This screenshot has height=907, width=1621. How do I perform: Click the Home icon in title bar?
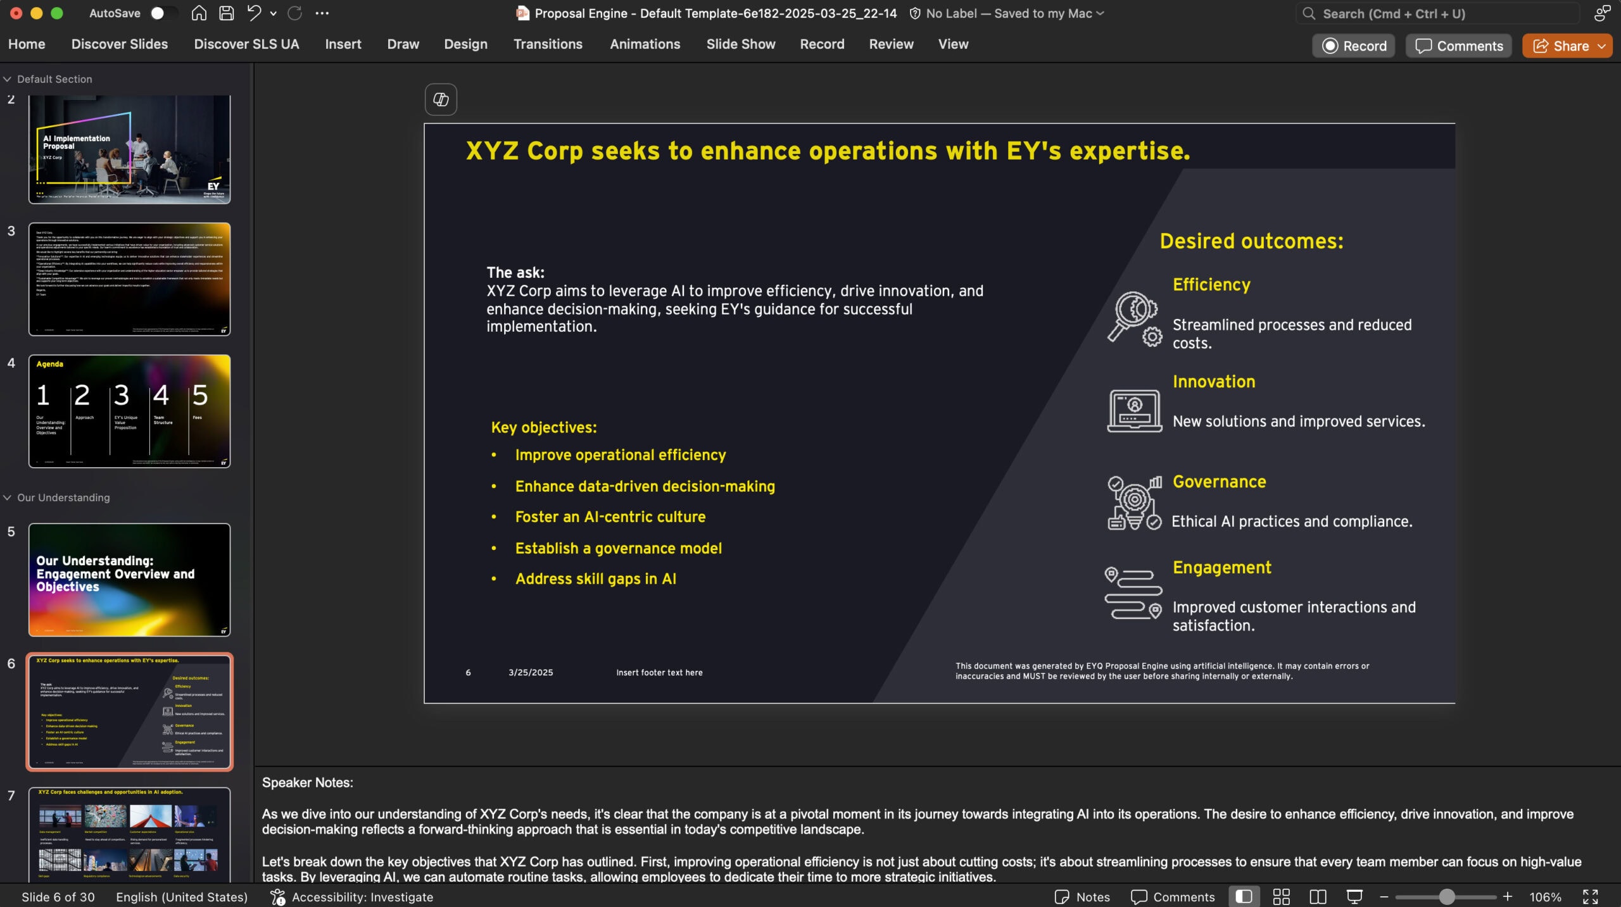coord(199,13)
